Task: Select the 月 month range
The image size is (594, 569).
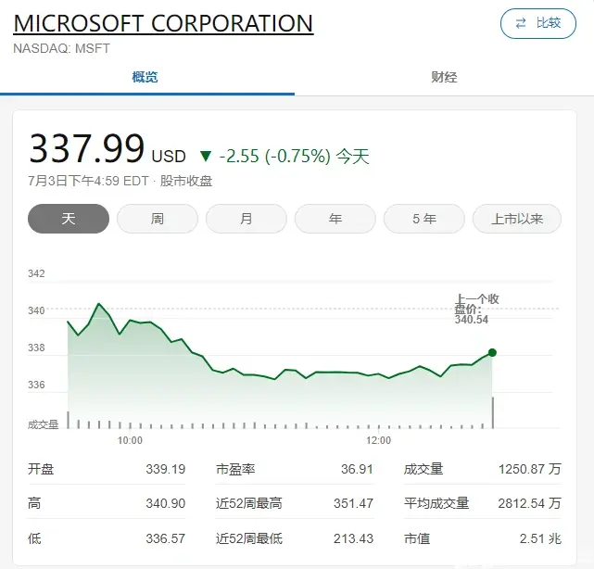Action: (x=246, y=219)
